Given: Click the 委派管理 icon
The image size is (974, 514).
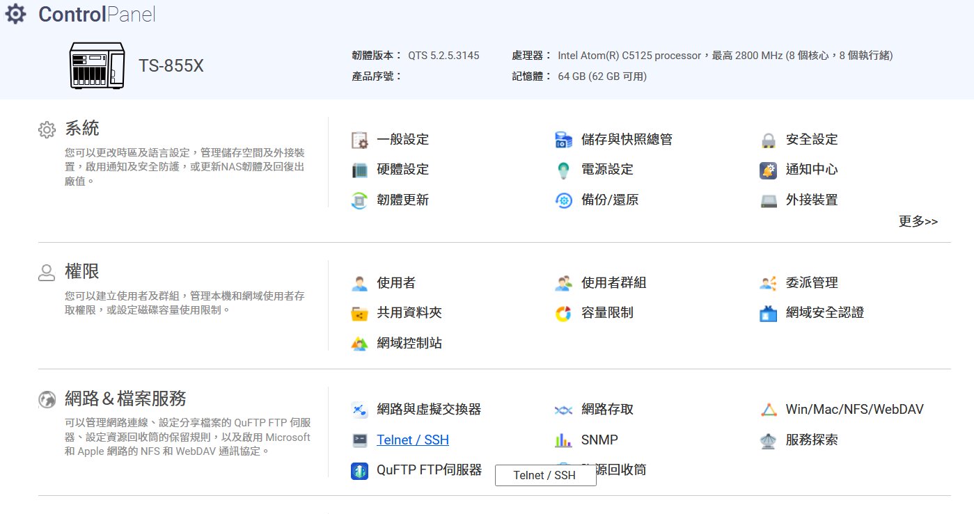Looking at the screenshot, I should click(768, 283).
